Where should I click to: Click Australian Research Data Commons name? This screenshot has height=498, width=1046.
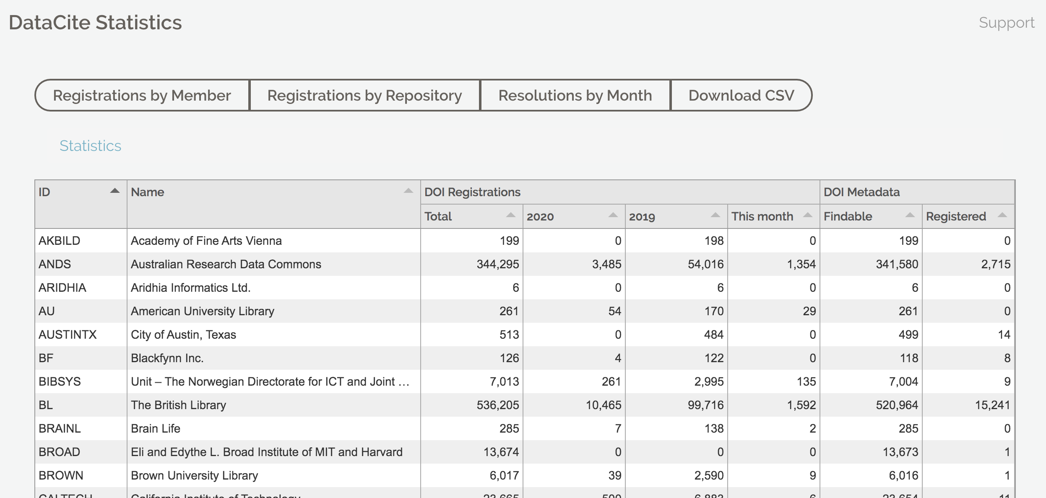(x=226, y=264)
